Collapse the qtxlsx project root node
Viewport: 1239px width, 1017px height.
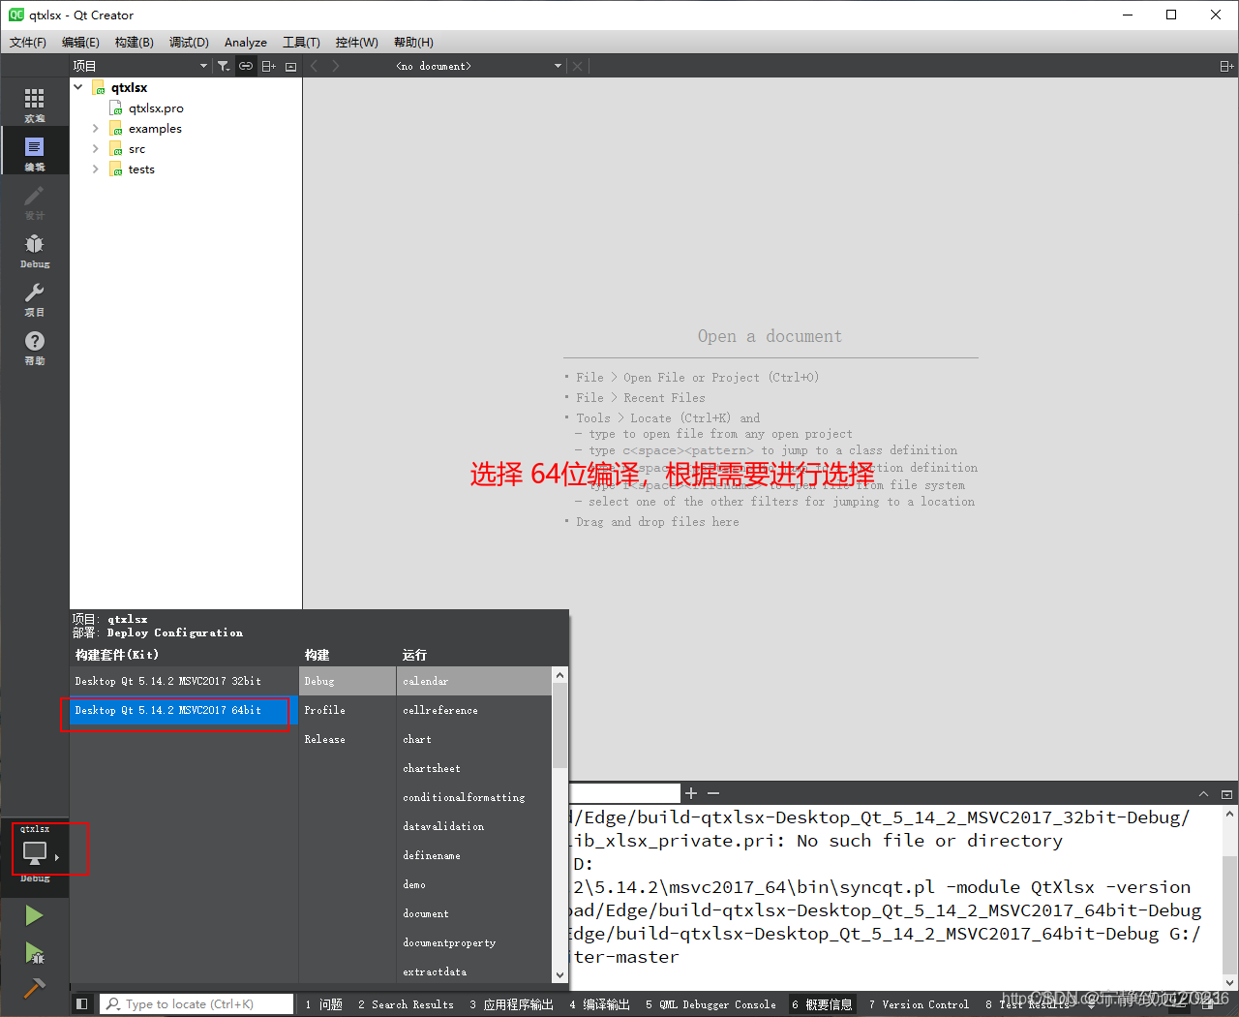point(78,87)
